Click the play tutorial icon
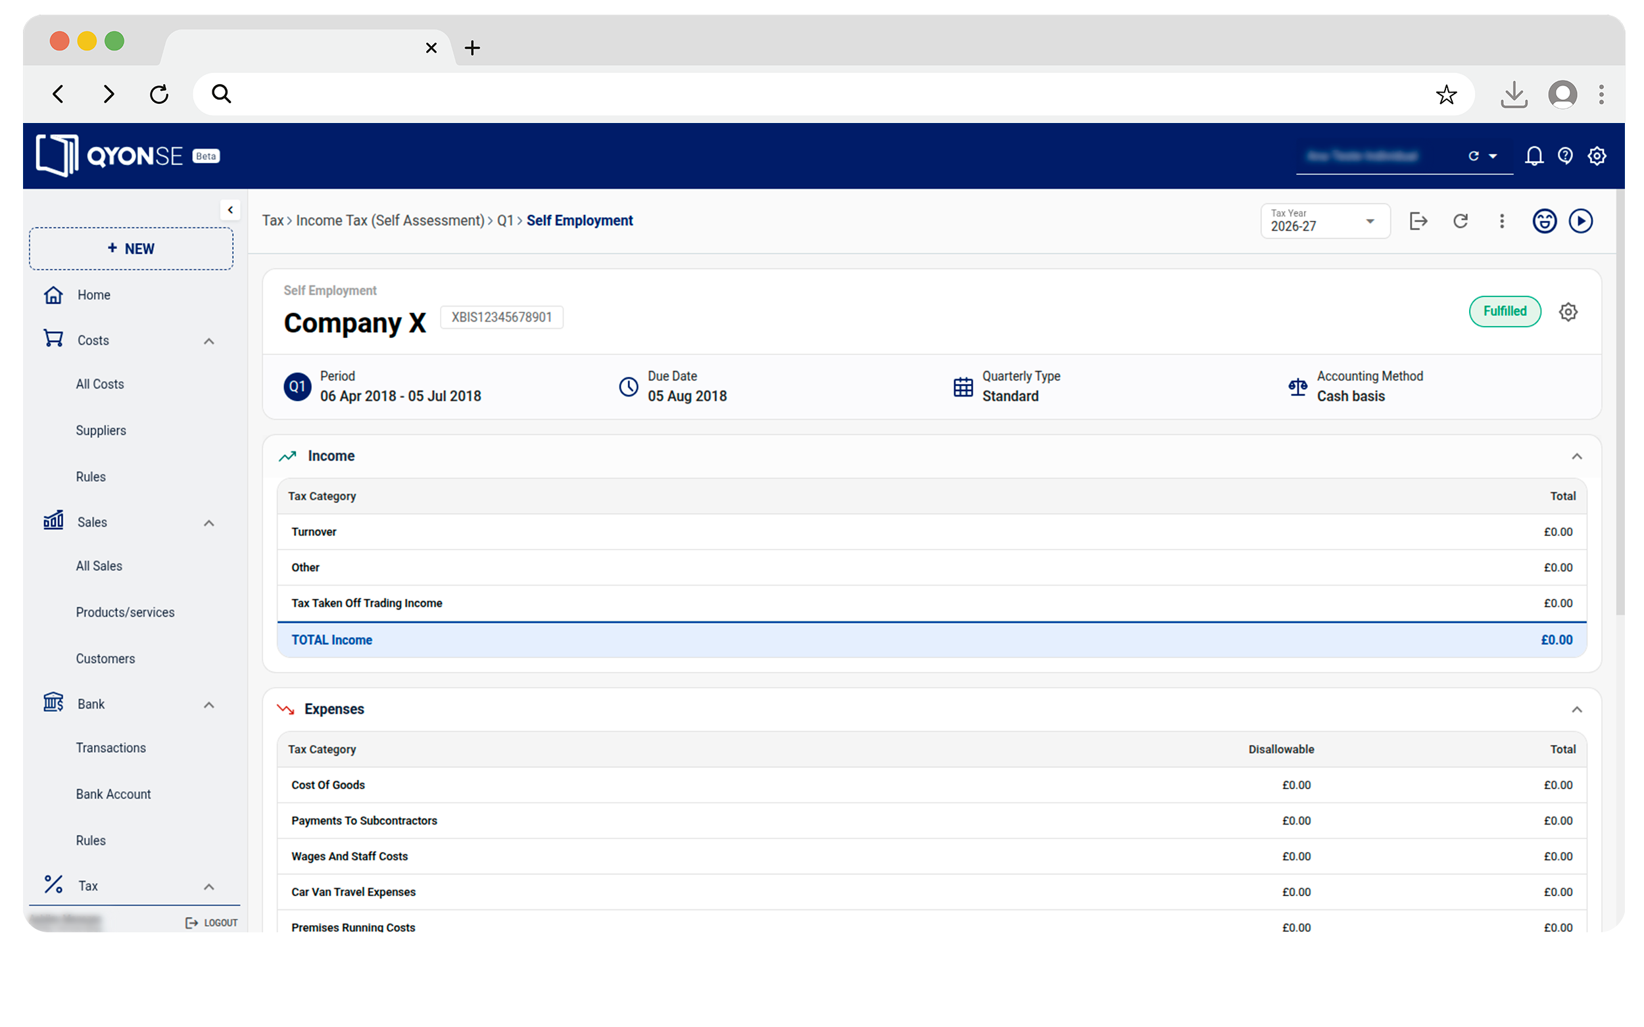The width and height of the screenshot is (1644, 1027). [1581, 221]
